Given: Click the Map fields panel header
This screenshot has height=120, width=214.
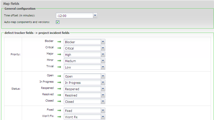Looking at the screenshot, I should 11,4.
